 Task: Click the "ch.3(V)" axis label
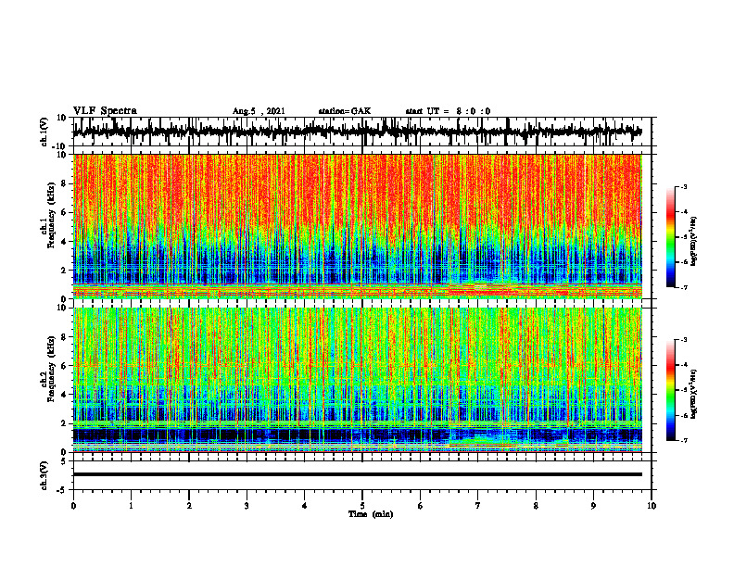pyautogui.click(x=44, y=475)
